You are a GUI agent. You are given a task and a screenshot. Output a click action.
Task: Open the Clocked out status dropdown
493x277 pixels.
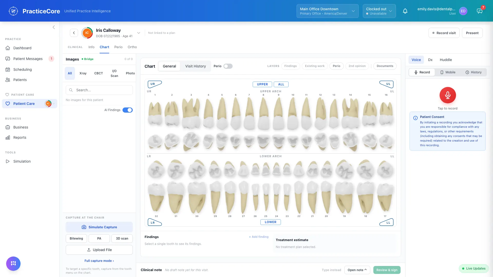point(379,11)
